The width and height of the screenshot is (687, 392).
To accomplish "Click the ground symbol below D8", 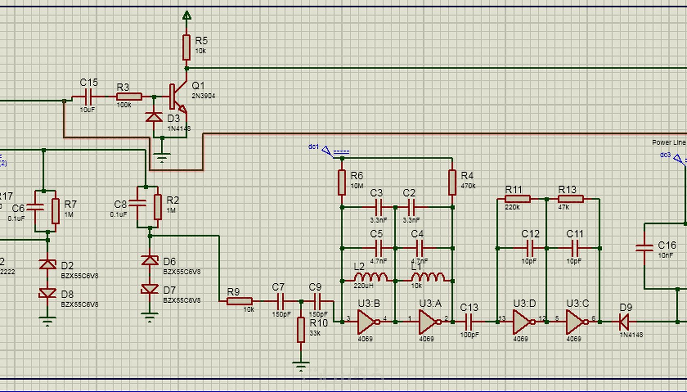I will point(48,321).
